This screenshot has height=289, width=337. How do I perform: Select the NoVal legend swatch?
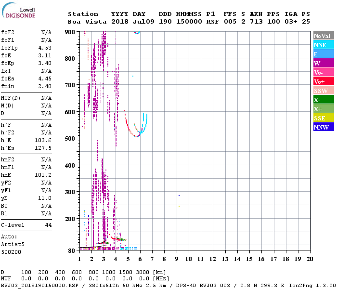324,36
